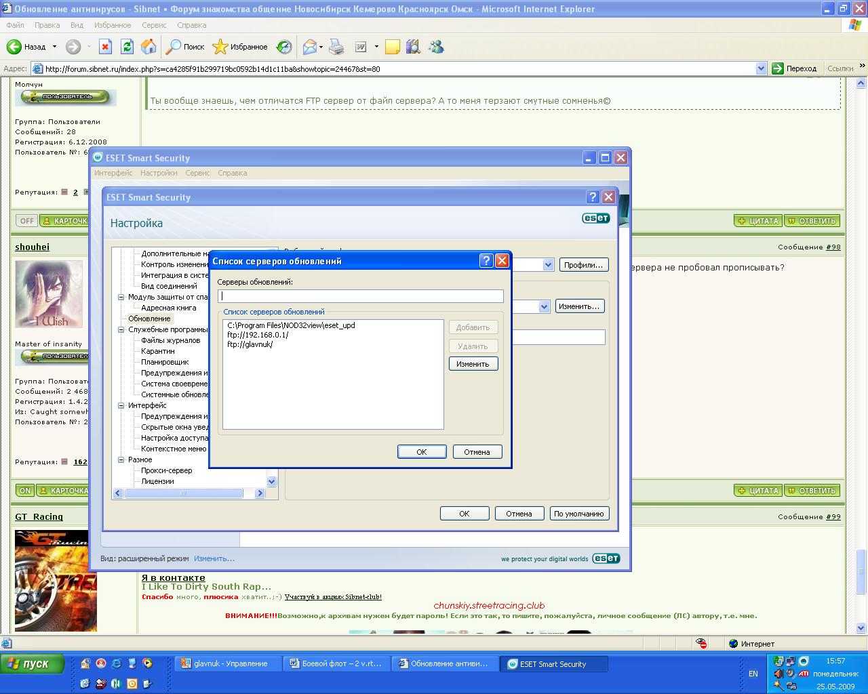Viewport: 868px width, 694px height.
Task: Open the Справка menu in IE menu bar
Action: click(191, 25)
